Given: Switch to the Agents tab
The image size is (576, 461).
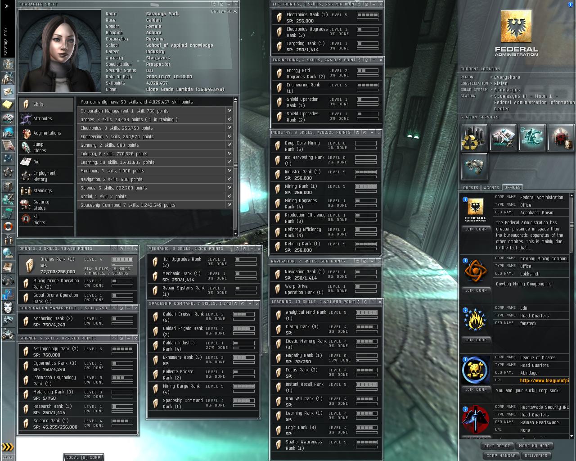Looking at the screenshot, I should tap(491, 188).
